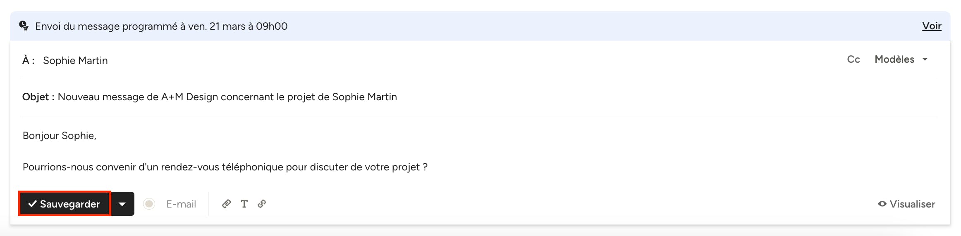Expand the Sauvegarder options arrow

pyautogui.click(x=122, y=204)
